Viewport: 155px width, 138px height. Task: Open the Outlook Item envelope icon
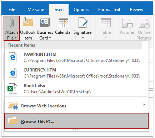click(28, 22)
